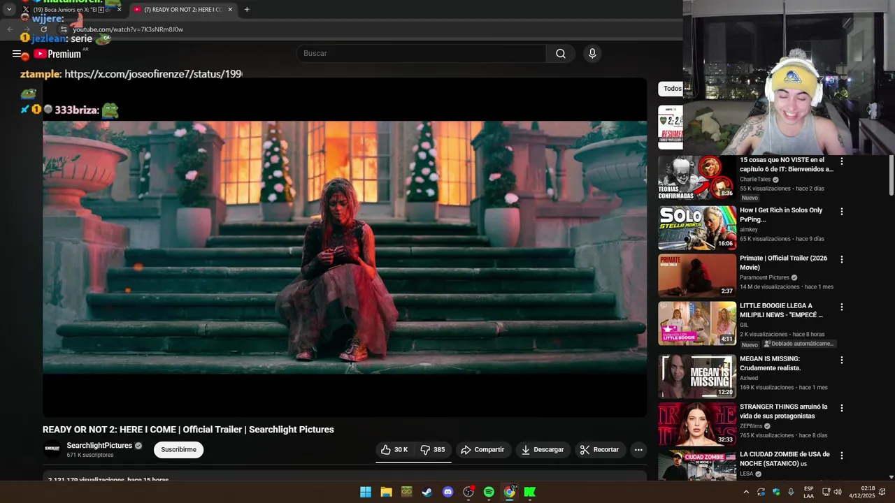Image resolution: width=895 pixels, height=503 pixels.
Task: Open the microphone tray icon
Action: pos(791,492)
